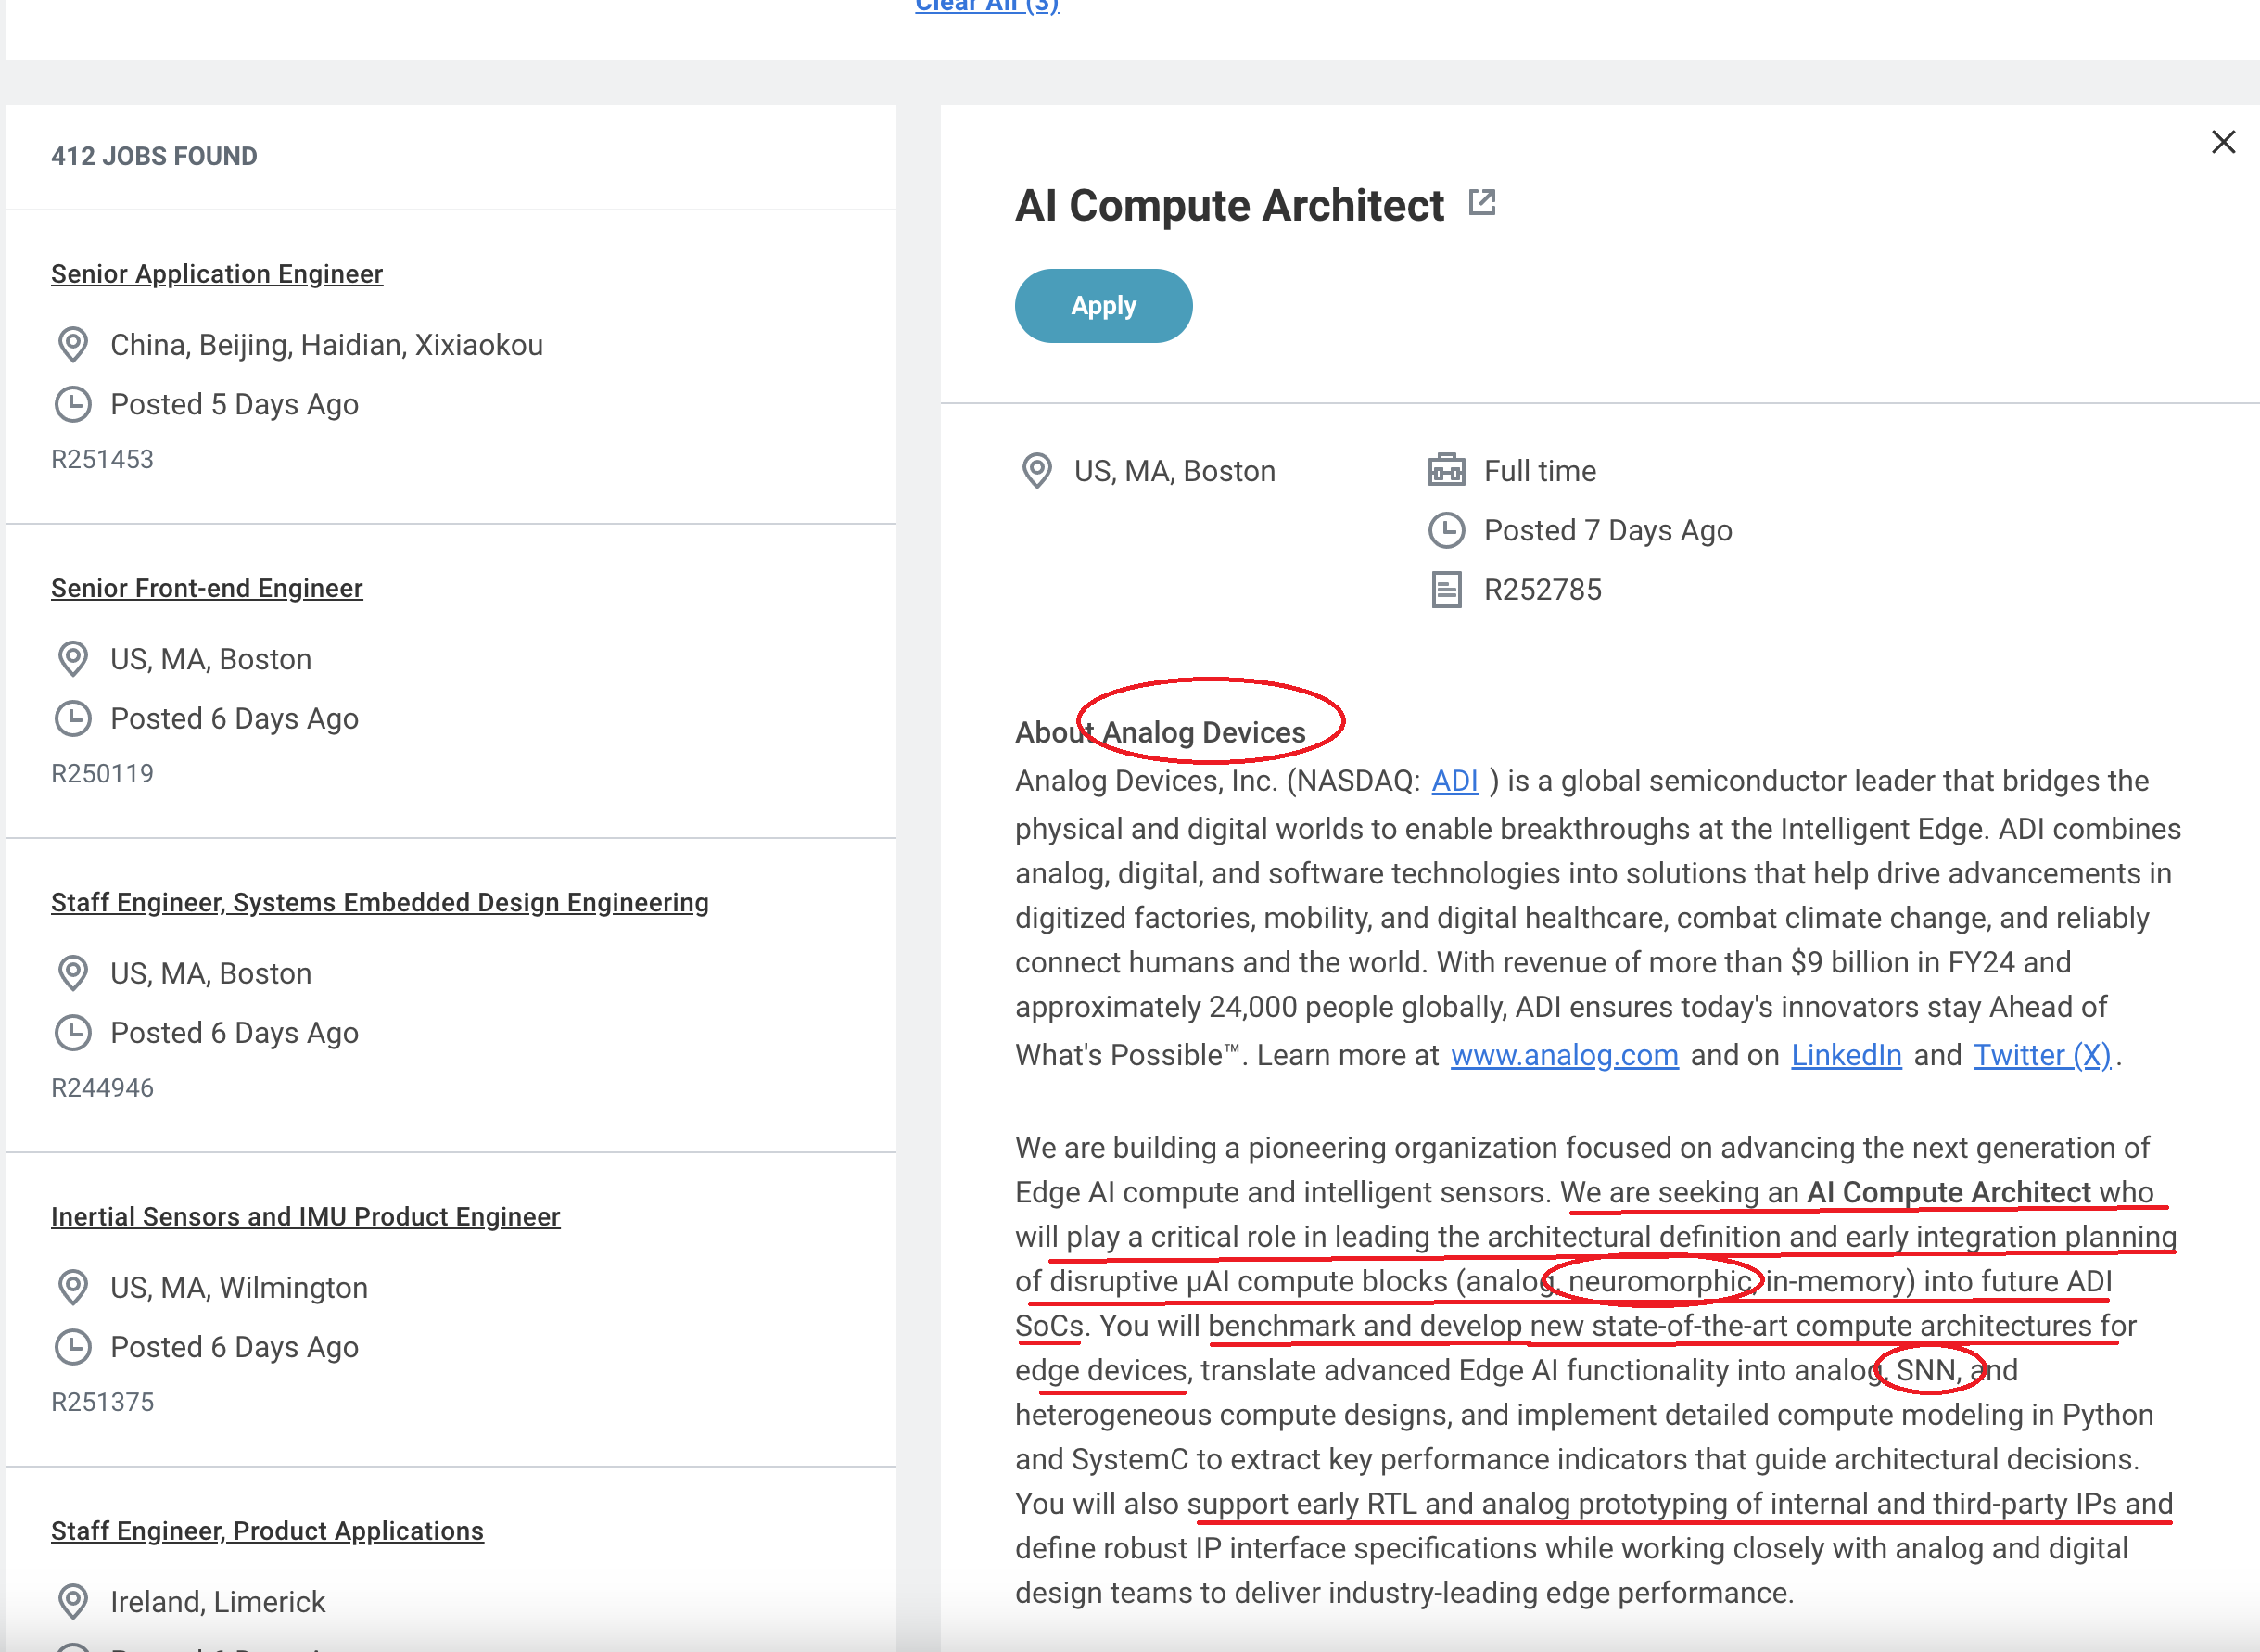Close the job details panel
This screenshot has height=1652, width=2260.
[x=2223, y=142]
